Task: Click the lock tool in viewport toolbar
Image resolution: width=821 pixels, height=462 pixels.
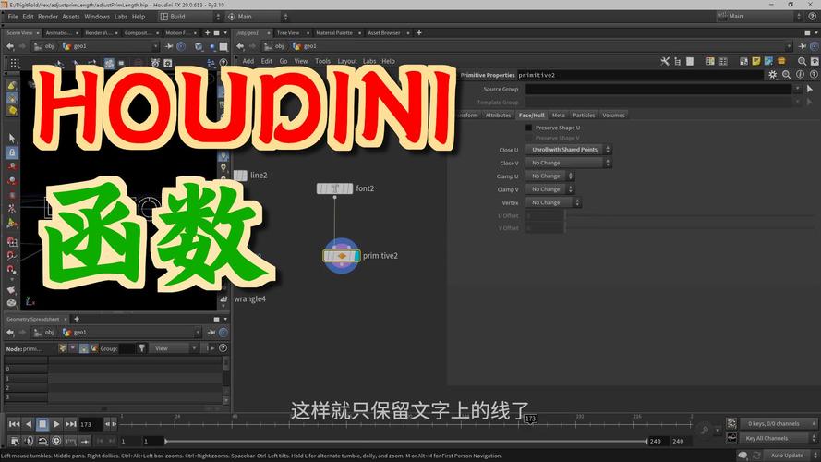Action: coord(12,152)
